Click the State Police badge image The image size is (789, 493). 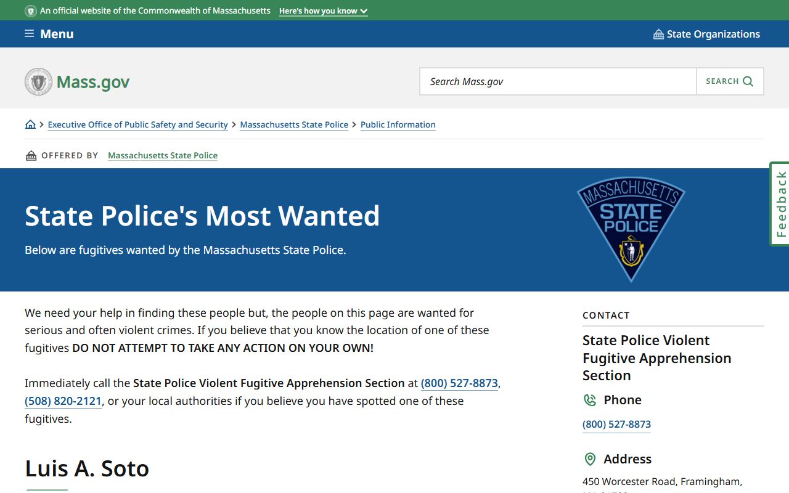(x=631, y=229)
